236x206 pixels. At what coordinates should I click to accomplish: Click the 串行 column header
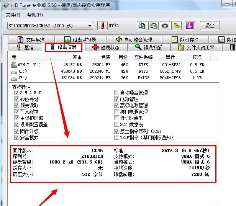[x=170, y=57]
